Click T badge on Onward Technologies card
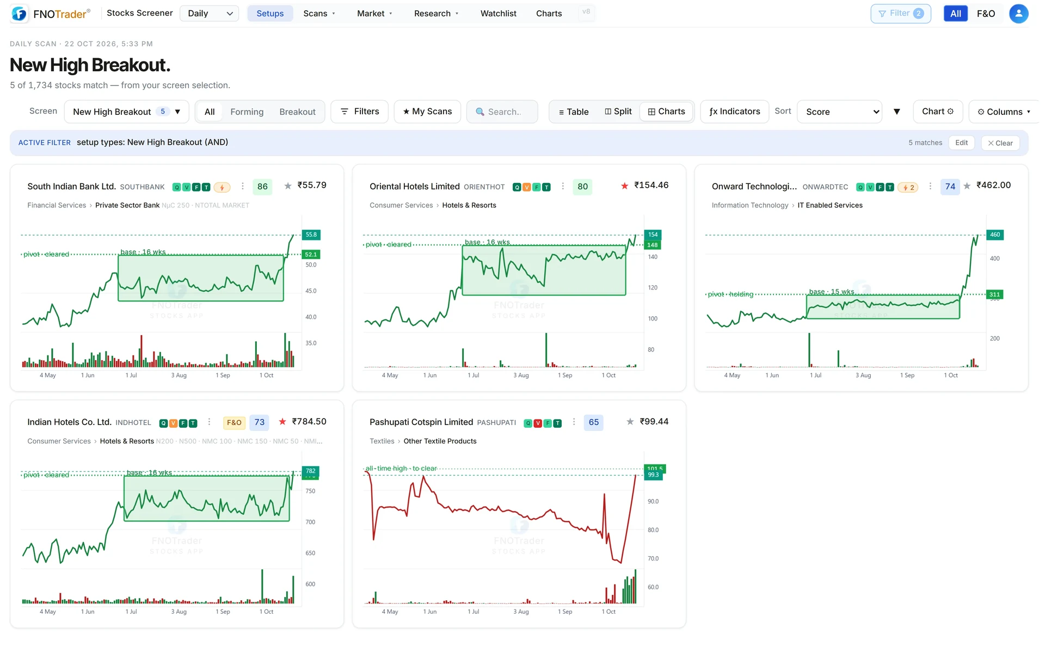Image resolution: width=1045 pixels, height=653 pixels. point(890,187)
